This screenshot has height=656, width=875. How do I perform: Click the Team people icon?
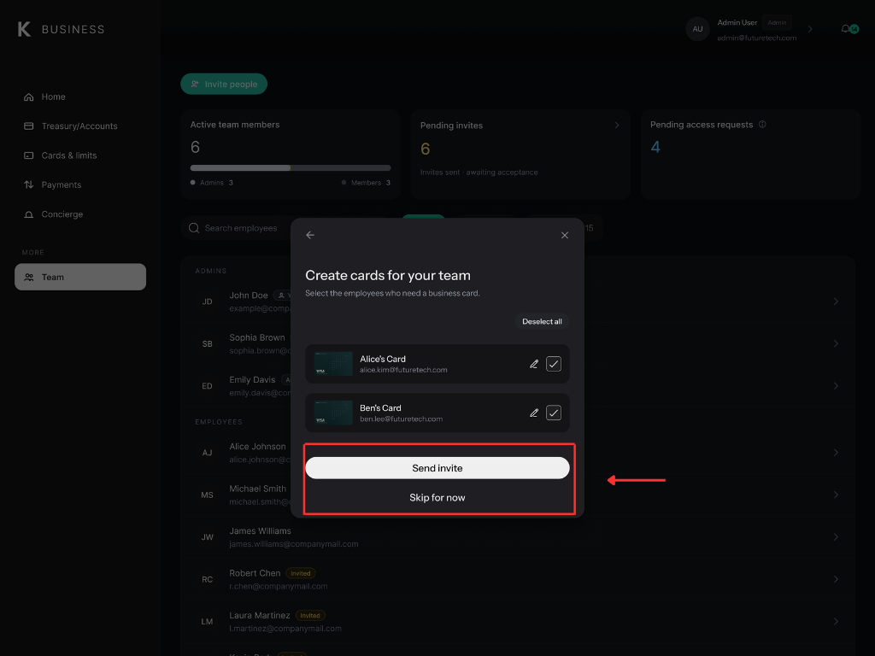28,278
